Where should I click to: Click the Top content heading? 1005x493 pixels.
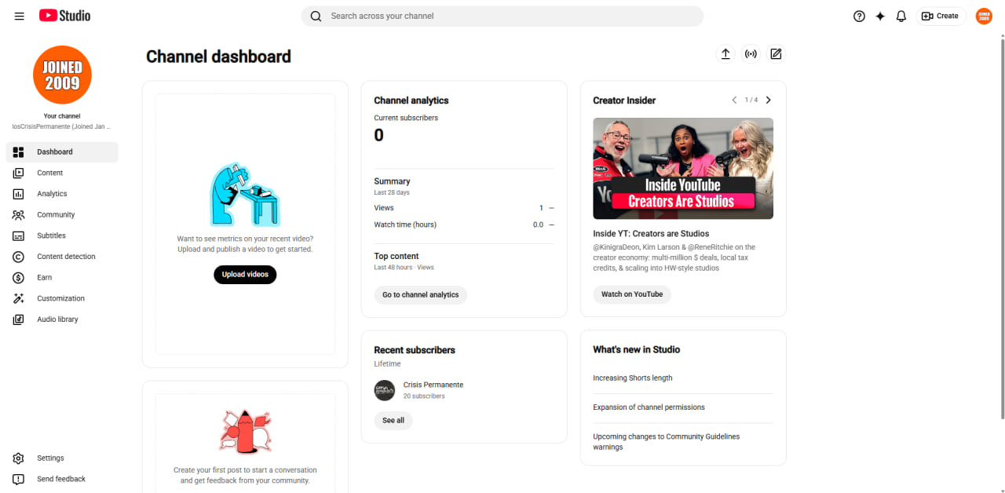397,256
